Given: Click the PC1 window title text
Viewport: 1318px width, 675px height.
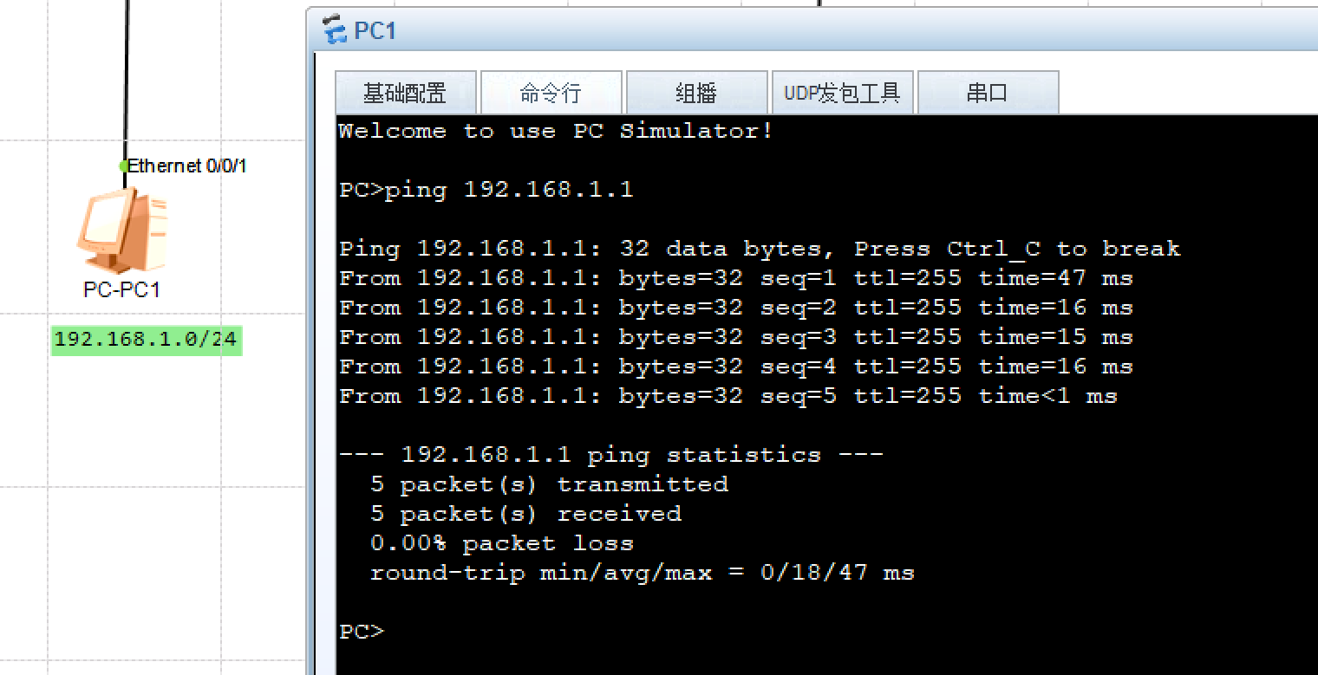Looking at the screenshot, I should 375,30.
